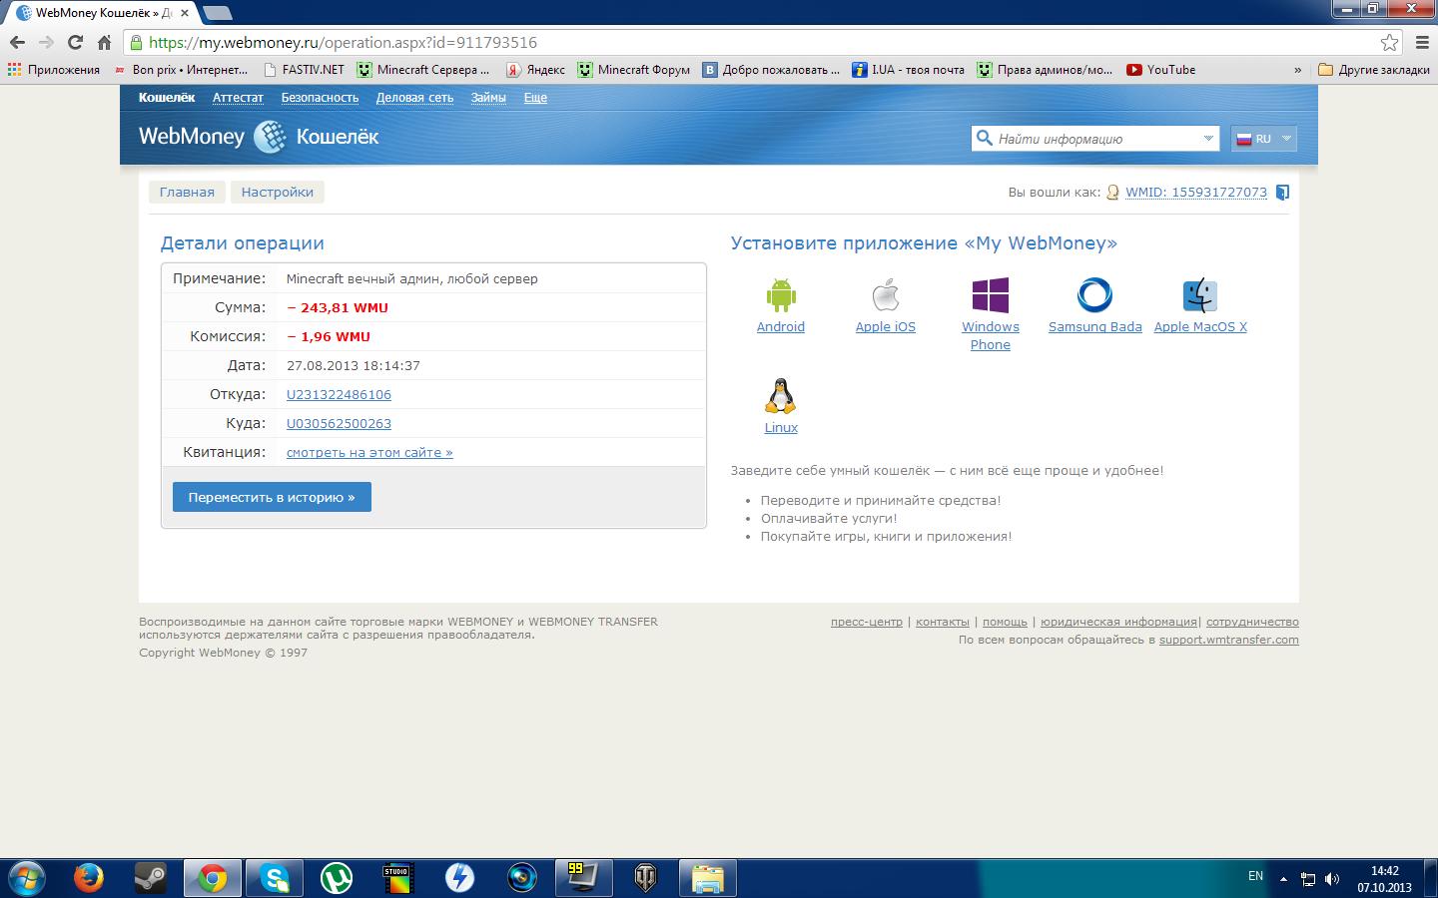Open the EN keyboard language indicator
Image resolution: width=1438 pixels, height=898 pixels.
point(1255,876)
